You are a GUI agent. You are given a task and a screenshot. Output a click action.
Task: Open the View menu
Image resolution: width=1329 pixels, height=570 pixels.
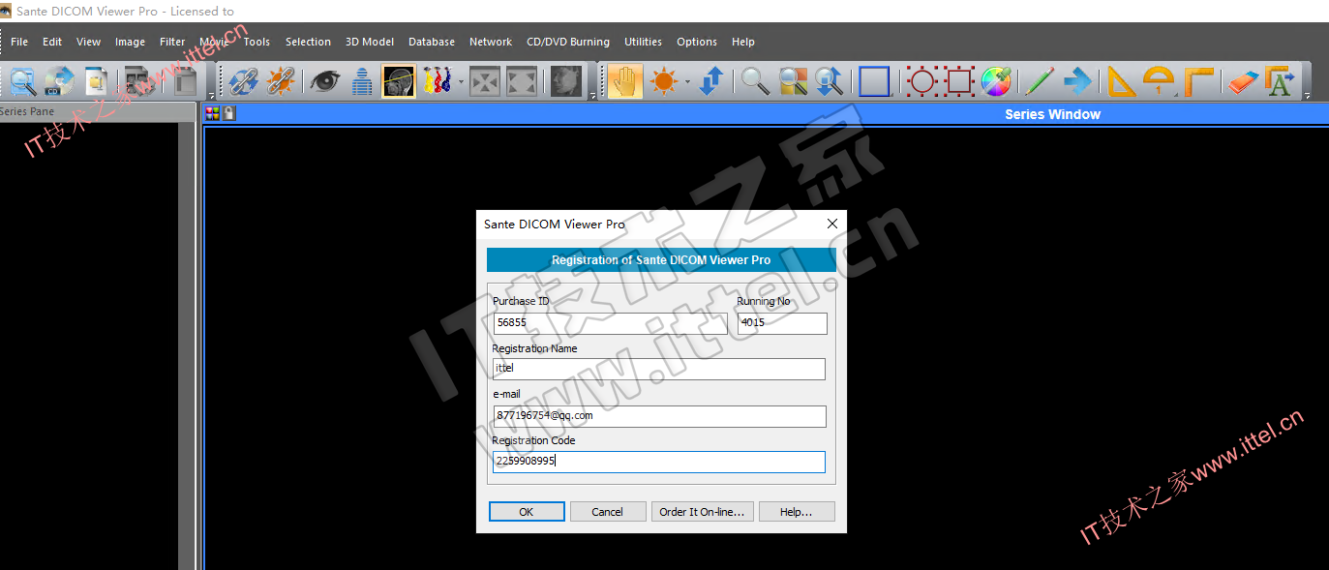(x=89, y=42)
